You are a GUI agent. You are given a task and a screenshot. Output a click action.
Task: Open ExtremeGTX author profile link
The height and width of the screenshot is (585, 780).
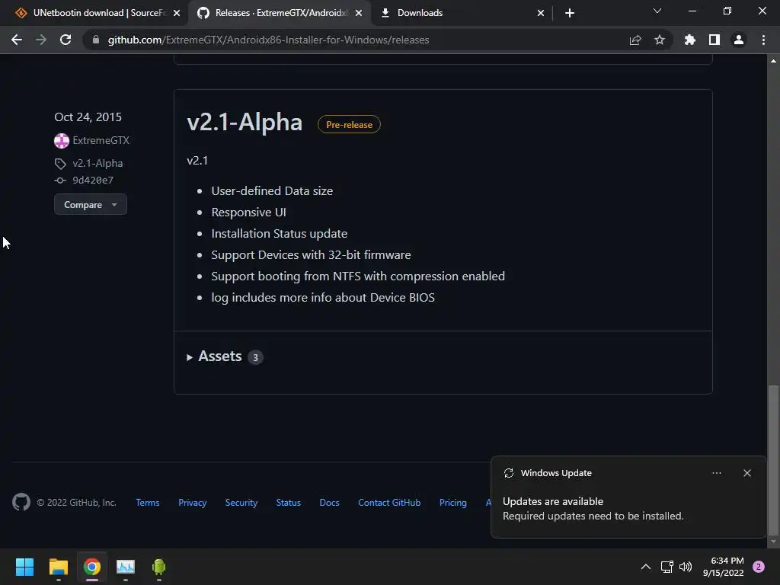click(101, 140)
